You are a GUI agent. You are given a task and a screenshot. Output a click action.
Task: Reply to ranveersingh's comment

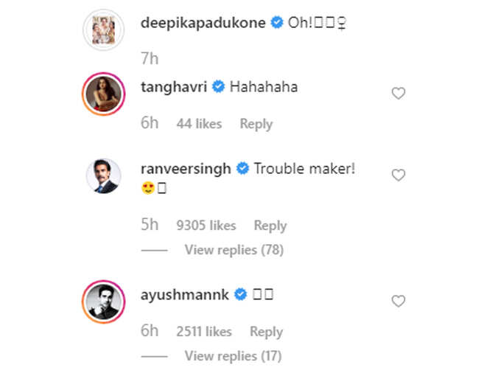(x=270, y=226)
